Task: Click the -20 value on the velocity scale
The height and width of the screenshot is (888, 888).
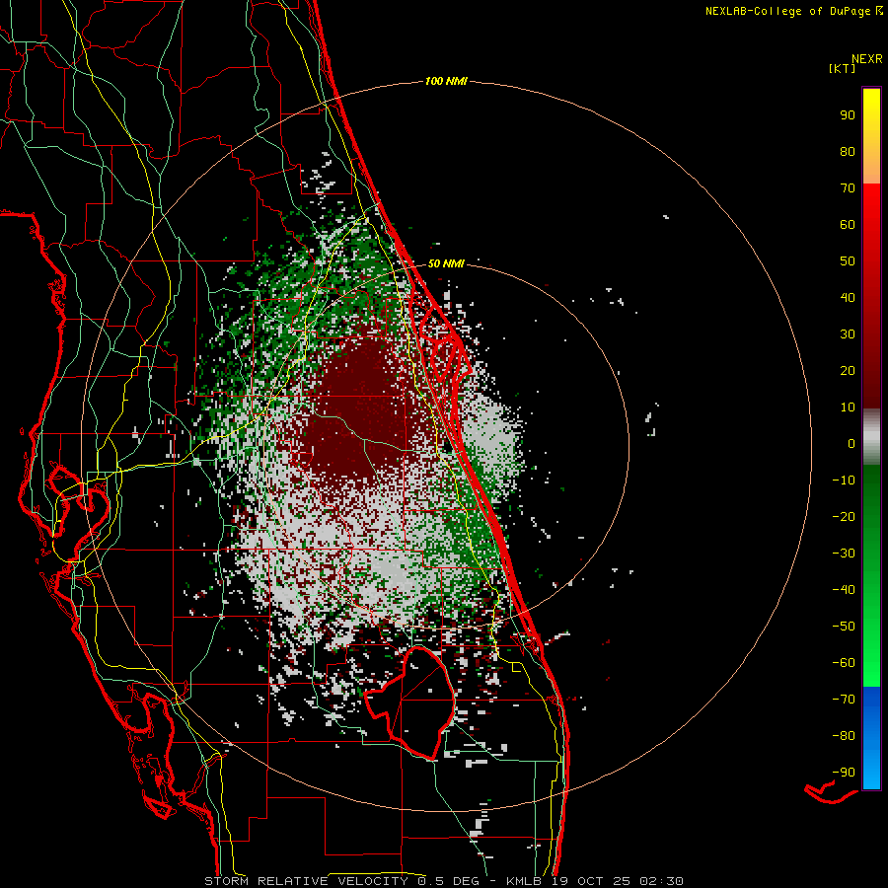Action: pyautogui.click(x=844, y=517)
